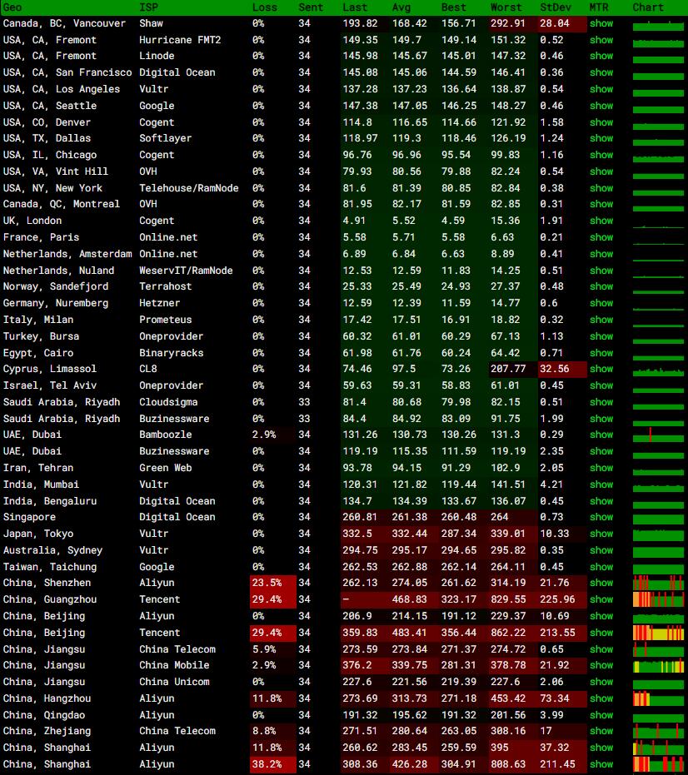Select the 'Iran, Tehran' geo cell
Image resolution: width=688 pixels, height=775 pixels.
pos(38,468)
